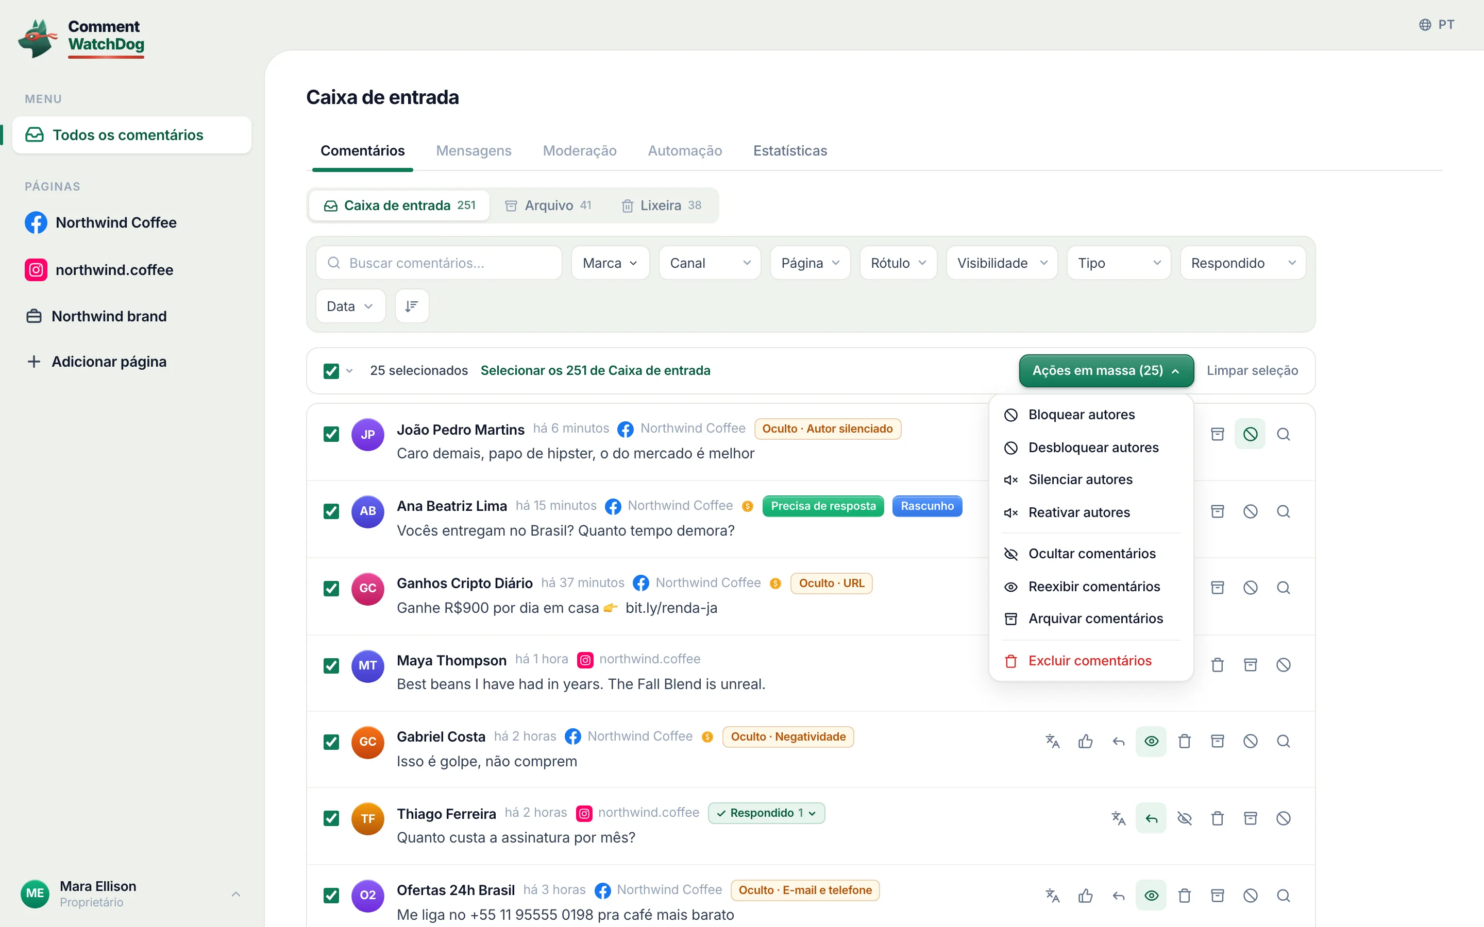Uncheck Maya Thompson comment
The height and width of the screenshot is (927, 1484).
(x=331, y=666)
